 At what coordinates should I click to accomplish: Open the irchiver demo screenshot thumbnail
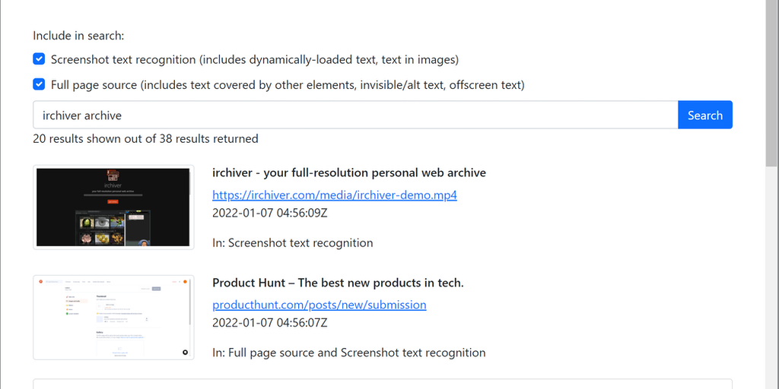tap(113, 207)
